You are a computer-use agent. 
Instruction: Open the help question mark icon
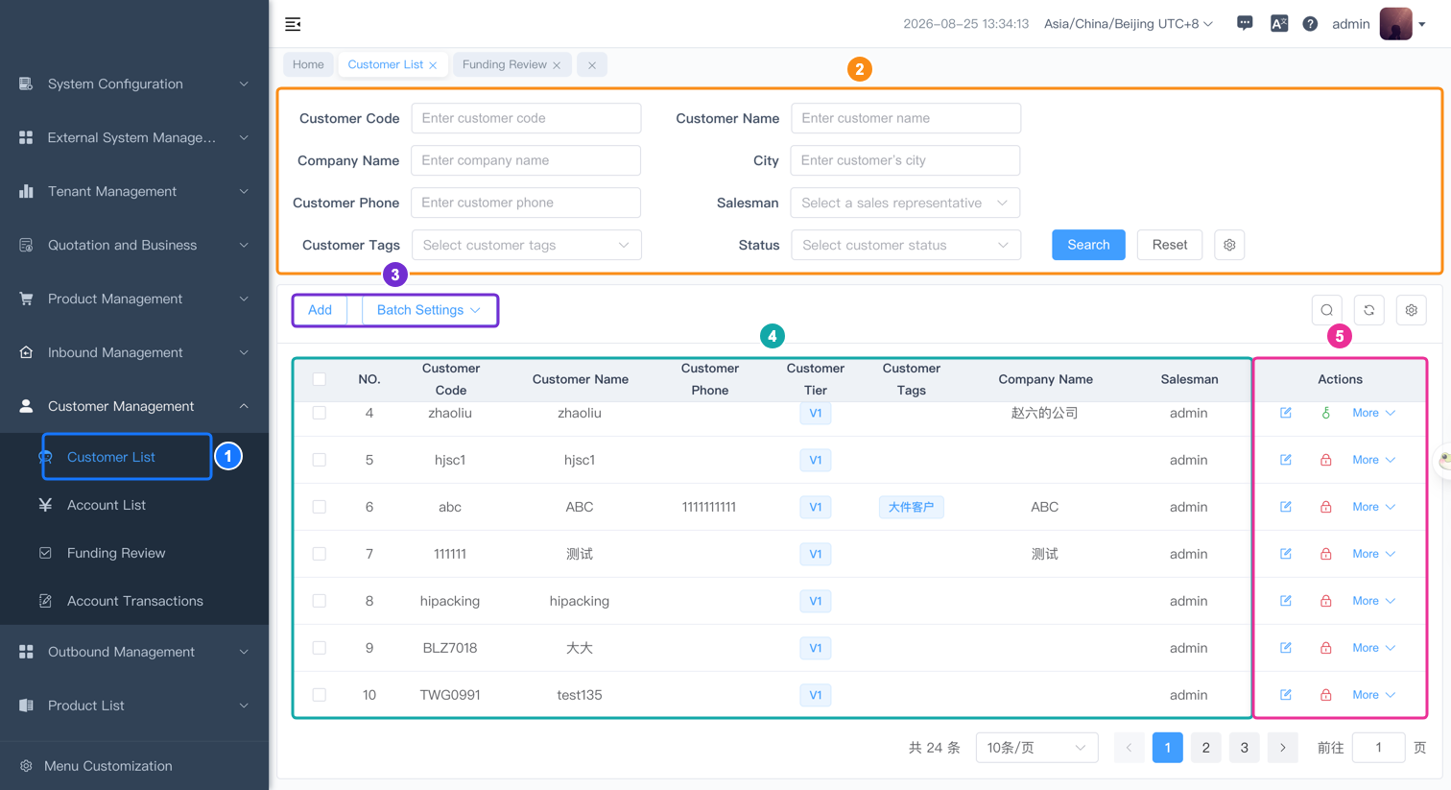coord(1310,24)
